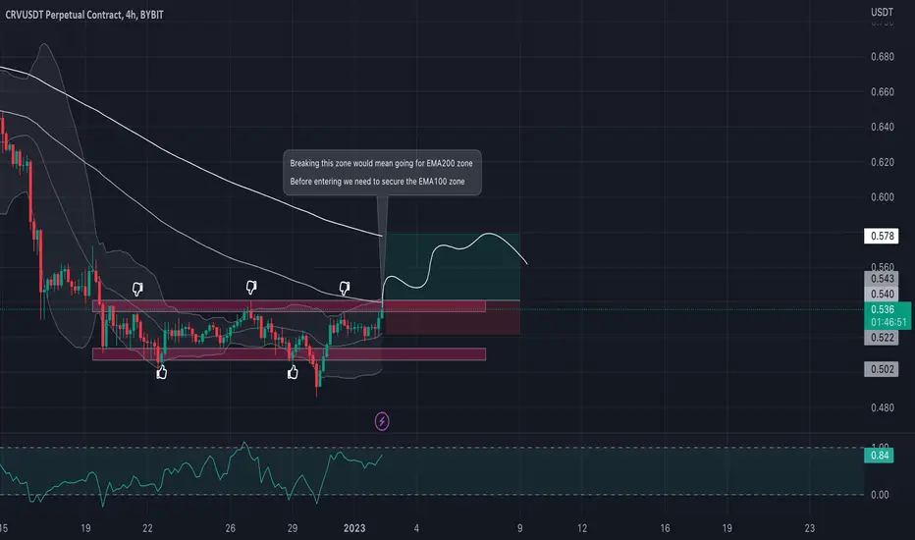This screenshot has height=540, width=915.
Task: Click the 22 date axis label
Action: click(147, 528)
